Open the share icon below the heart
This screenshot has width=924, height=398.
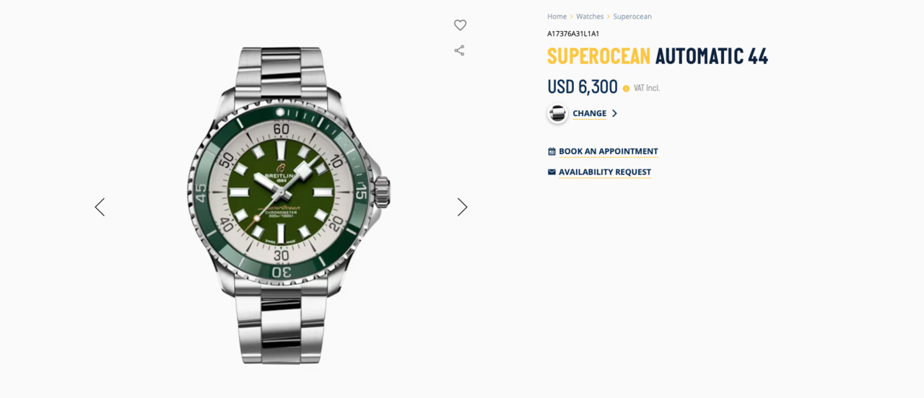[x=459, y=50]
